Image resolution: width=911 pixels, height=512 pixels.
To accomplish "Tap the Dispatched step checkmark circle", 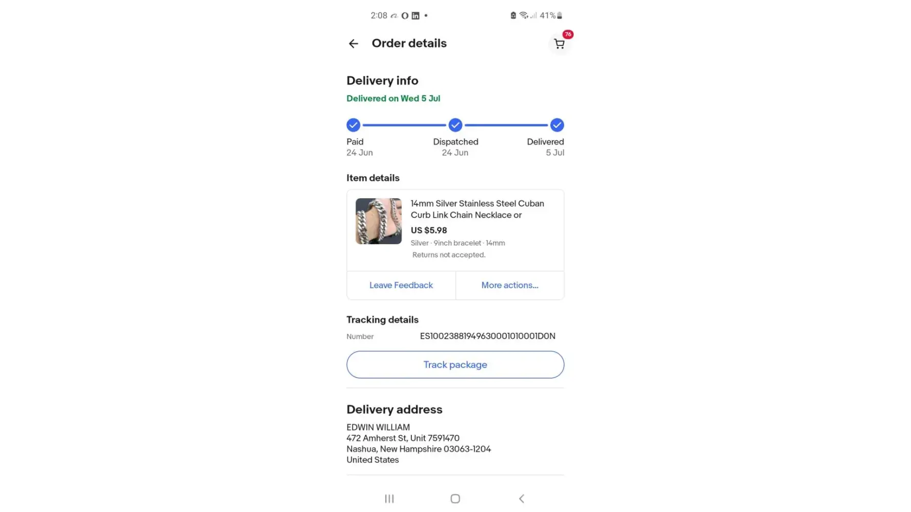I will click(x=455, y=125).
